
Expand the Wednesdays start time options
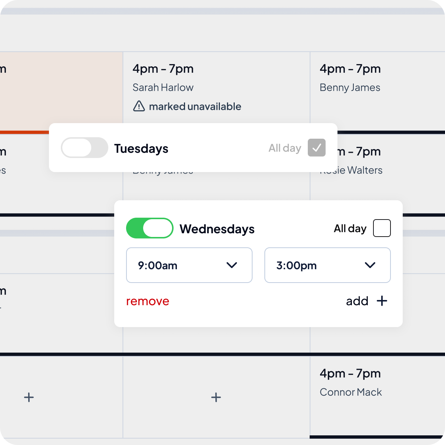[189, 265]
